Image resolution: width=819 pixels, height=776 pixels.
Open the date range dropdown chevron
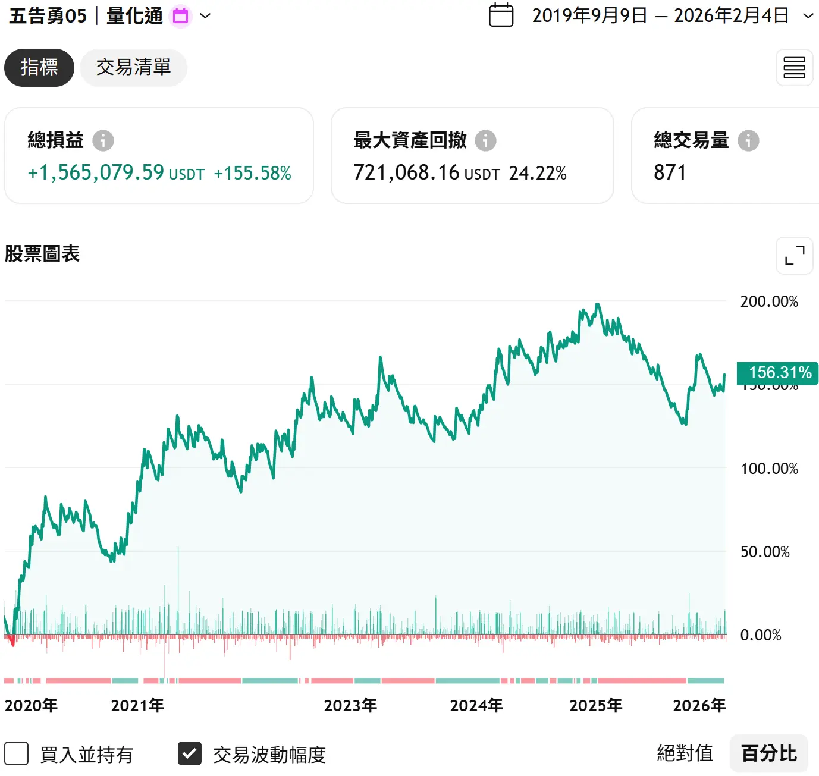[808, 16]
